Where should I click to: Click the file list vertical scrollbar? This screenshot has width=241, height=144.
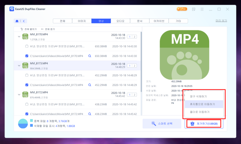pyautogui.click(x=141, y=62)
